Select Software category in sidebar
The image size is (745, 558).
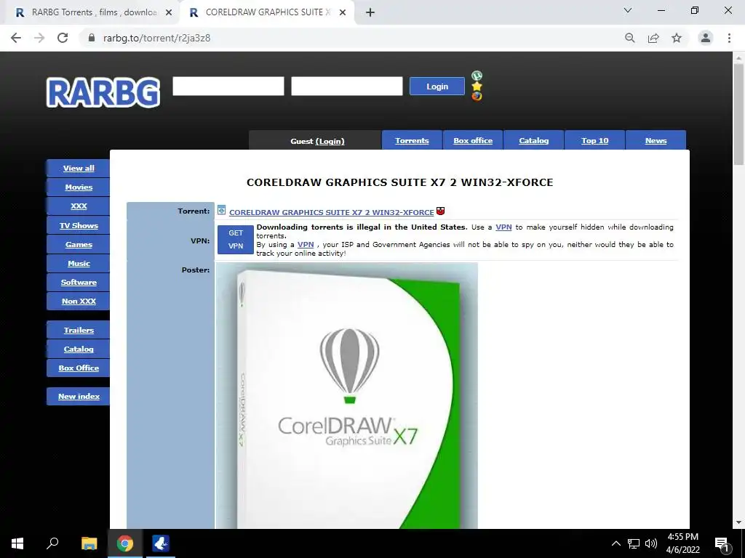(x=79, y=283)
